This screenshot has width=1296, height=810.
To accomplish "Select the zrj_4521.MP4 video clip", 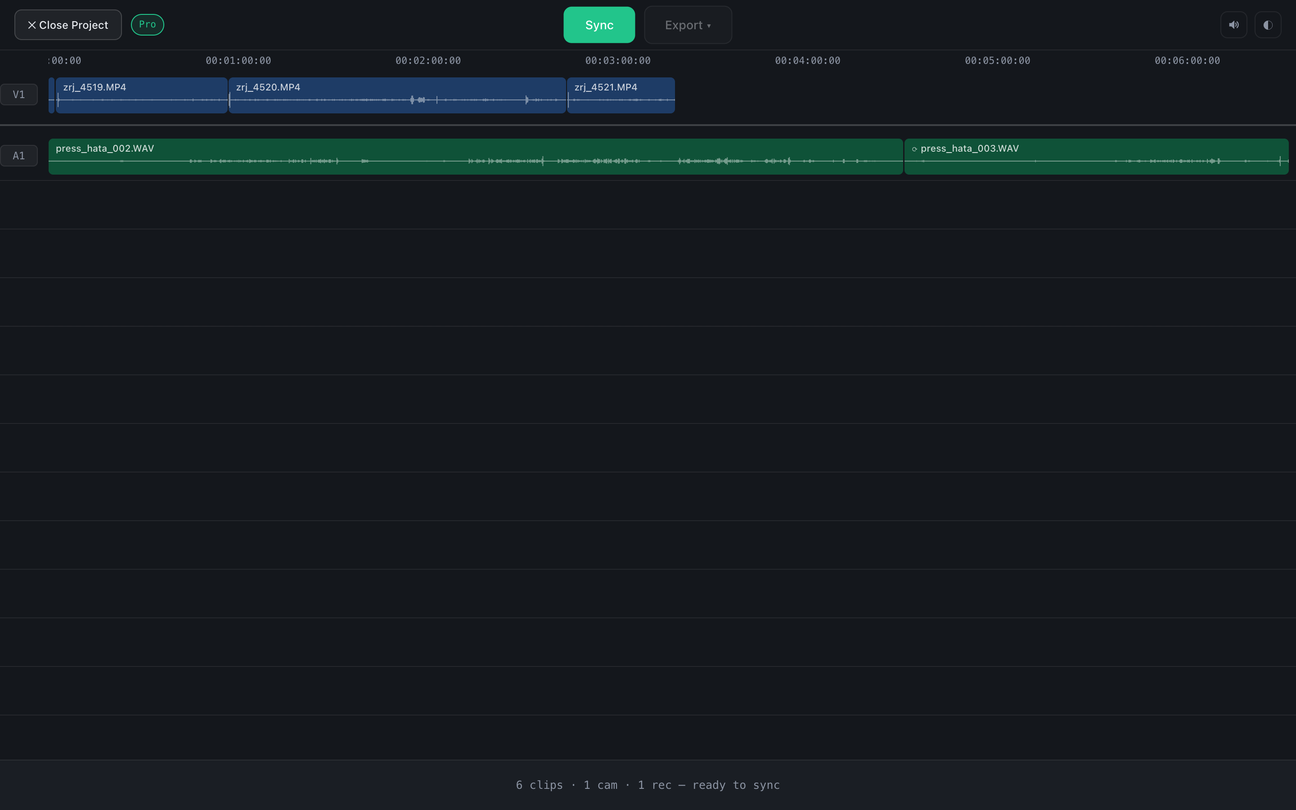I will pyautogui.click(x=621, y=95).
